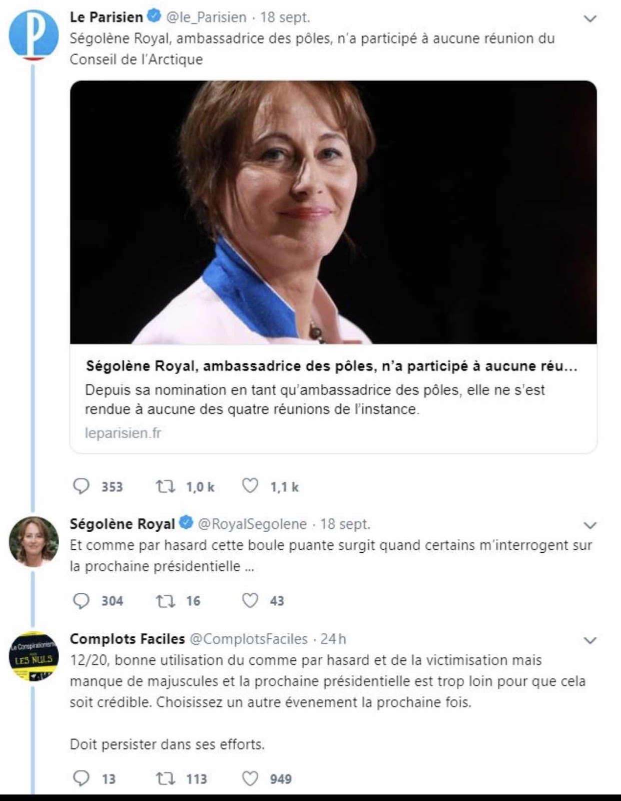This screenshot has height=801, width=621.
Task: Open the @le_Parisien handle link
Action: [206, 17]
